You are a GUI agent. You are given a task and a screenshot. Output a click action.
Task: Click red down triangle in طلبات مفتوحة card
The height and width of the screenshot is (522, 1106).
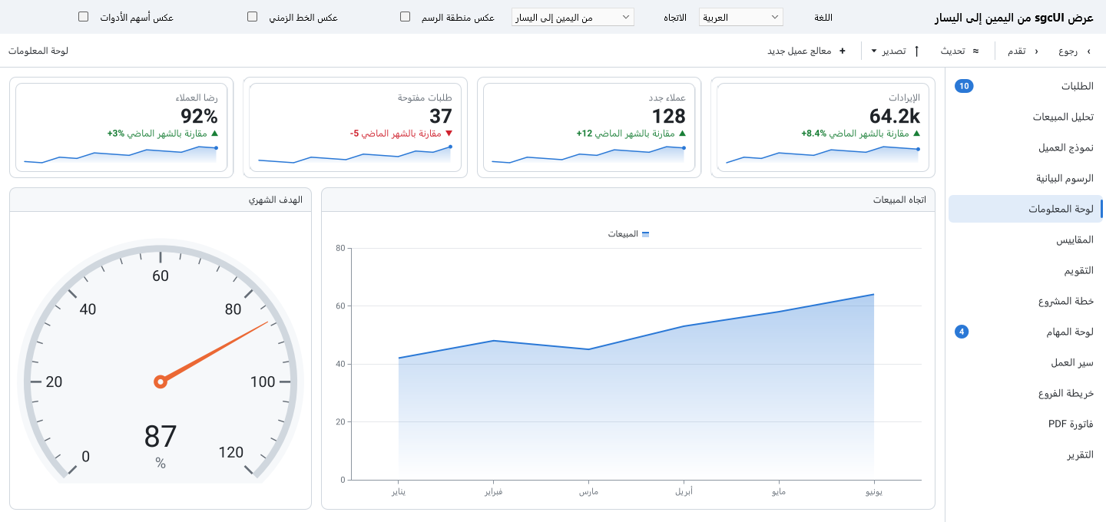point(449,134)
